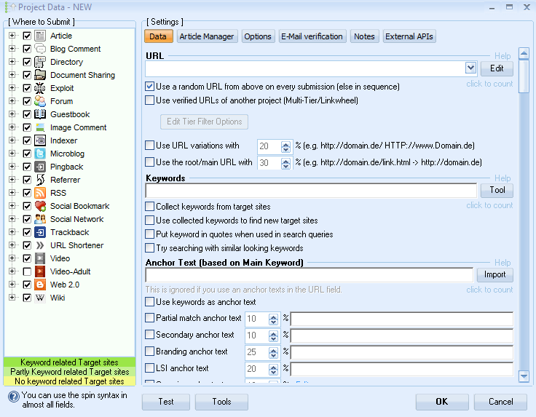Open the URL dropdown arrow
Viewport: 536px width, 417px height.
470,68
